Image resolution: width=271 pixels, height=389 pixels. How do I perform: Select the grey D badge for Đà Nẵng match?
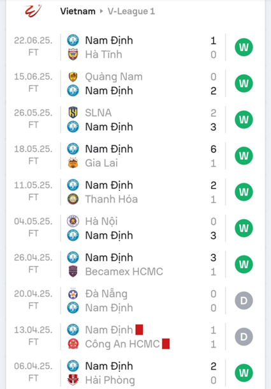pyautogui.click(x=244, y=301)
